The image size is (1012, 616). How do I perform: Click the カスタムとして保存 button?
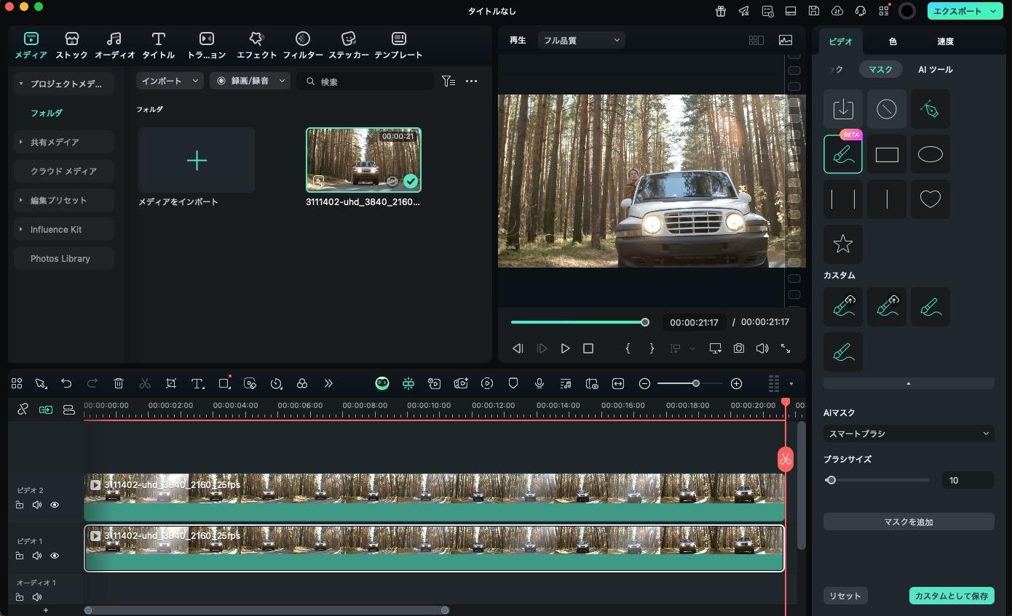point(952,596)
